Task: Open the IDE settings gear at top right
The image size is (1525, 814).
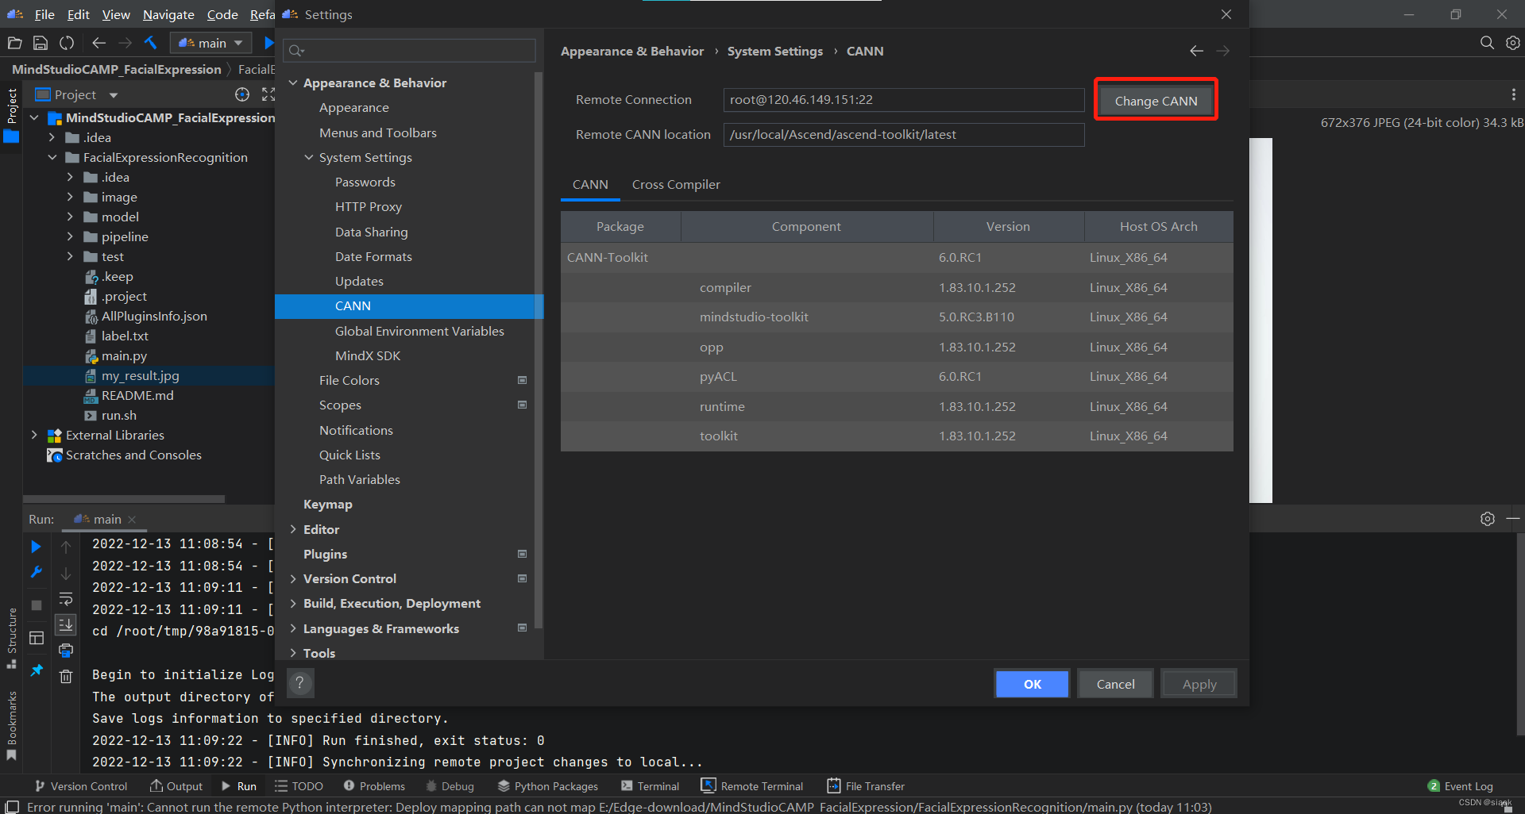Action: (x=1513, y=43)
